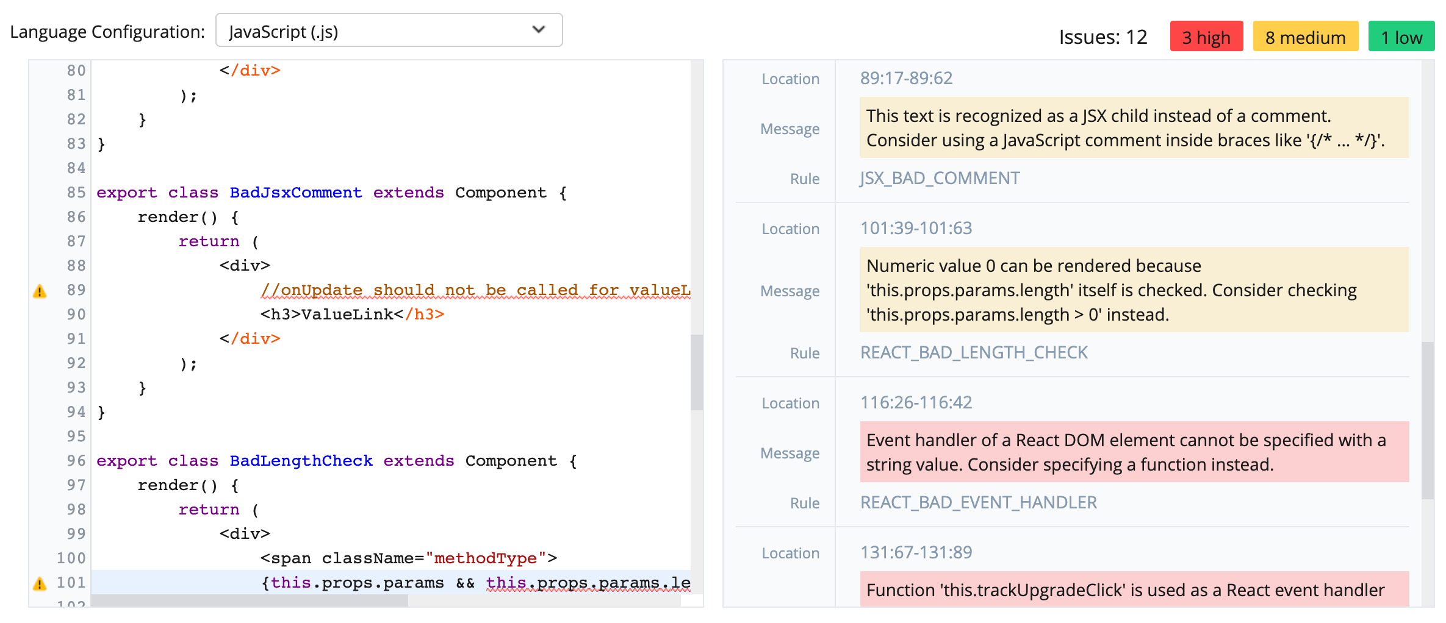
Task: Select the trackUpgradeClick event handler message
Action: [1134, 589]
